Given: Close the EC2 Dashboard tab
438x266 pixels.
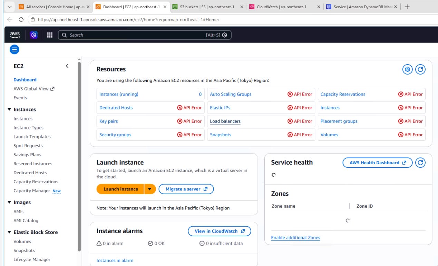Looking at the screenshot, I should click(164, 7).
